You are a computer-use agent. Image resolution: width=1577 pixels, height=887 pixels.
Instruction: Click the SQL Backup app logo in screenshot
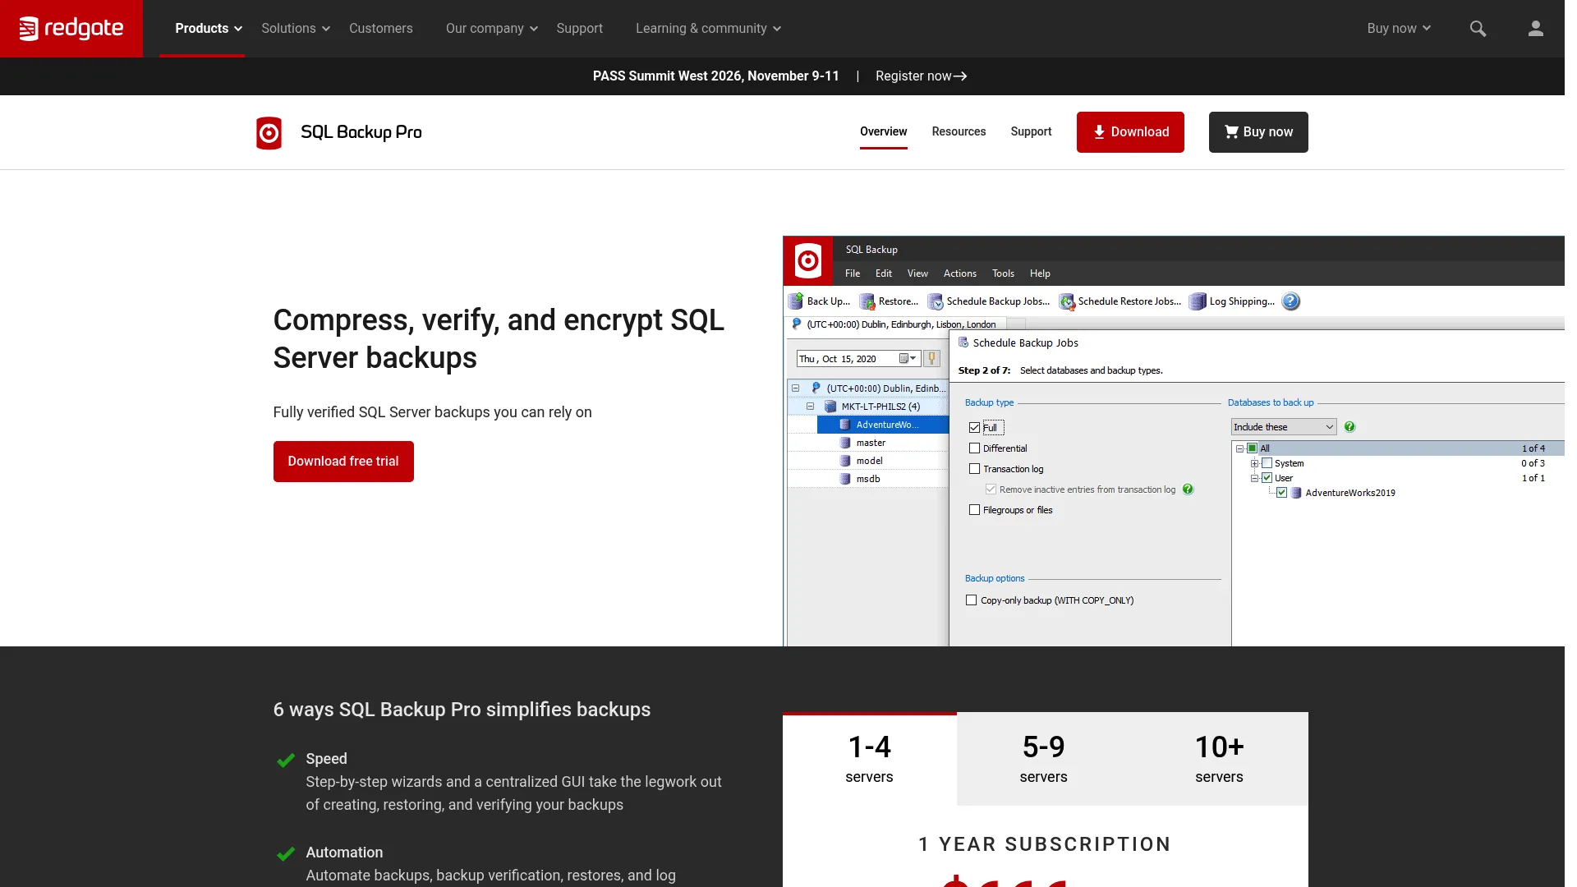(x=807, y=261)
